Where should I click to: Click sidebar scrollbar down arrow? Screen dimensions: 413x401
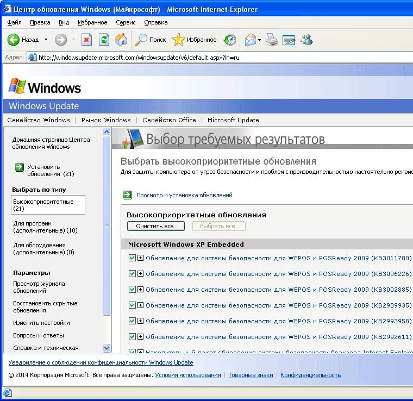pos(107,348)
